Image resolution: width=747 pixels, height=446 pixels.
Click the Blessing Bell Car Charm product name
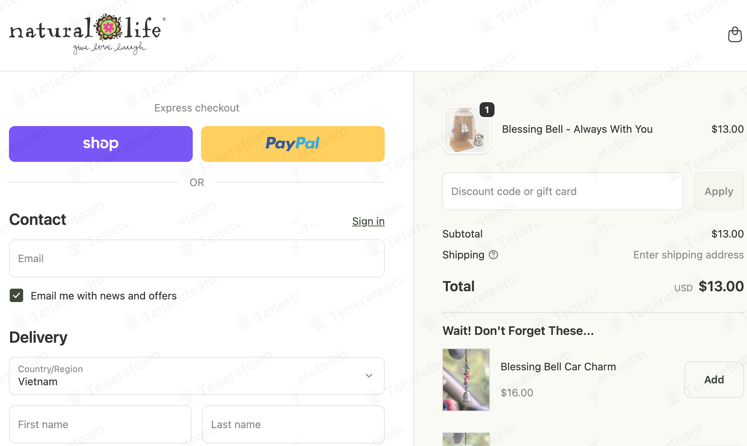point(558,367)
